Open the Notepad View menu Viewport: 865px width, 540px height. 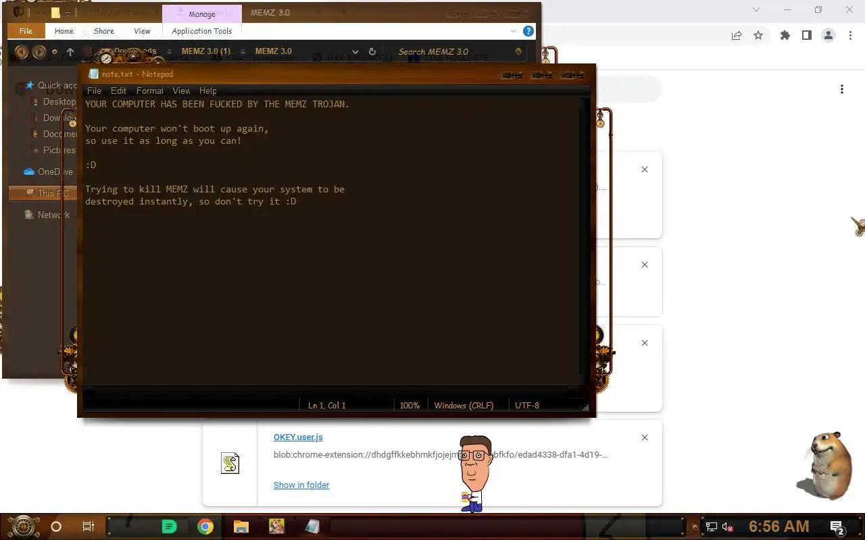(181, 90)
